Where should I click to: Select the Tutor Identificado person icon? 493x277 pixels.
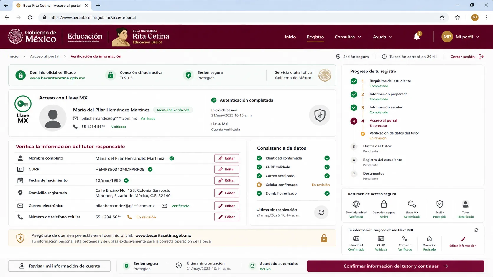(466, 204)
